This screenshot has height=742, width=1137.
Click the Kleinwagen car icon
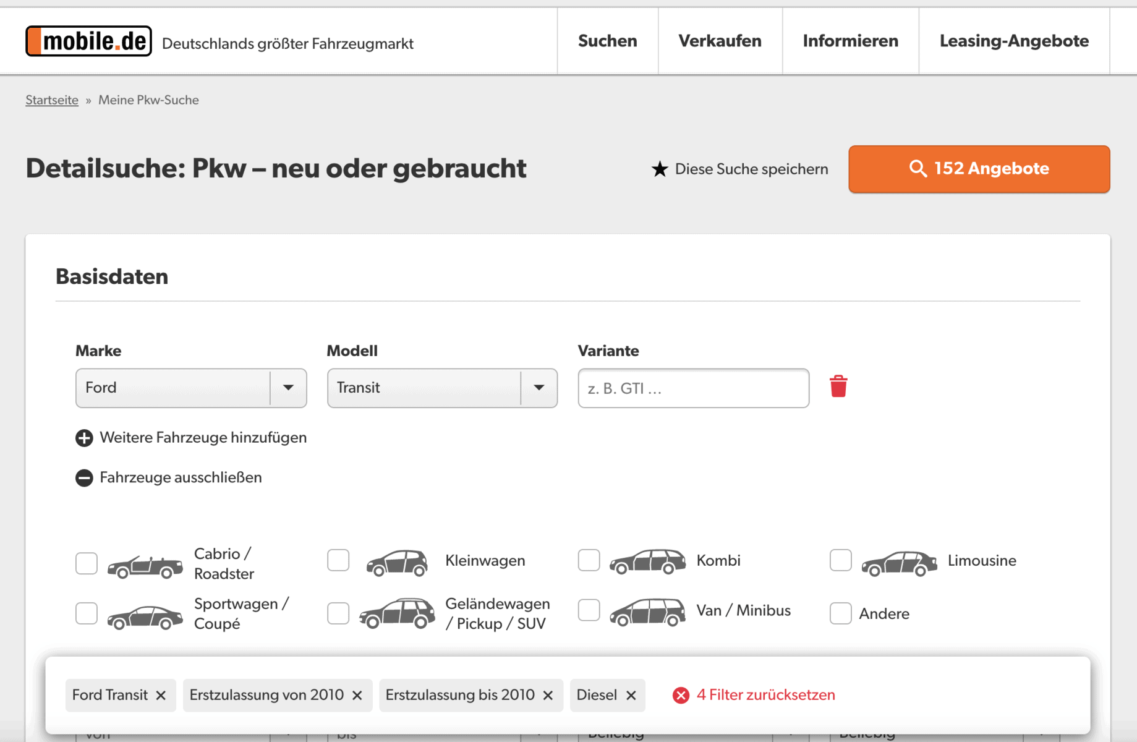pyautogui.click(x=397, y=562)
